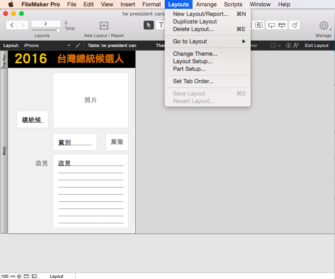
Task: Click the zoom in plus icon
Action: (19, 276)
